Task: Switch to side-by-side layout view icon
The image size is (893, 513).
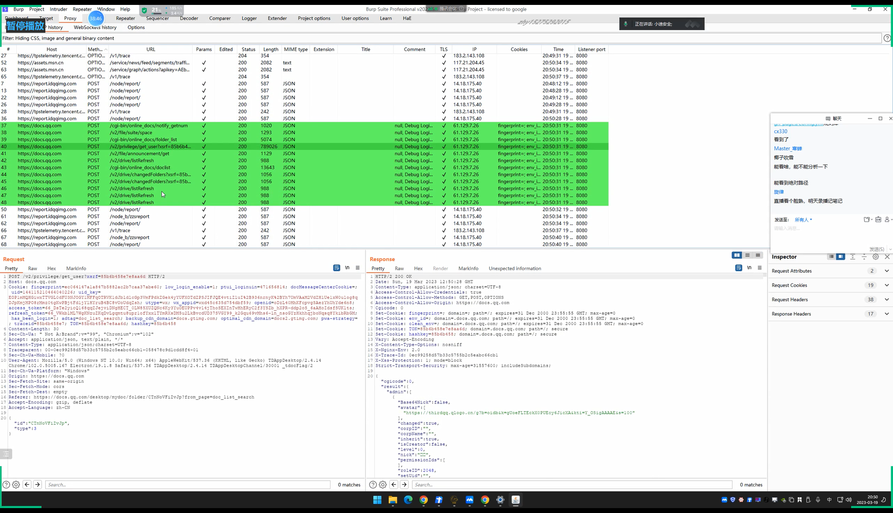Action: [737, 255]
